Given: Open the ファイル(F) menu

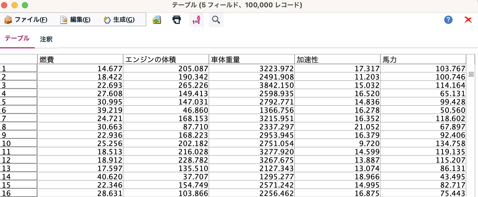Looking at the screenshot, I should click(x=26, y=20).
